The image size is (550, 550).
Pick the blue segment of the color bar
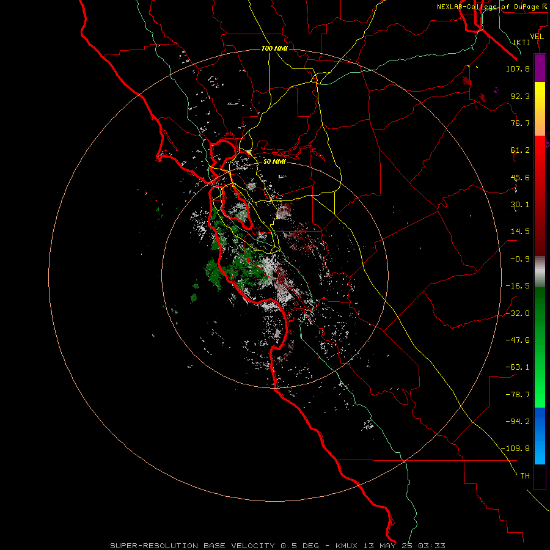click(540, 436)
